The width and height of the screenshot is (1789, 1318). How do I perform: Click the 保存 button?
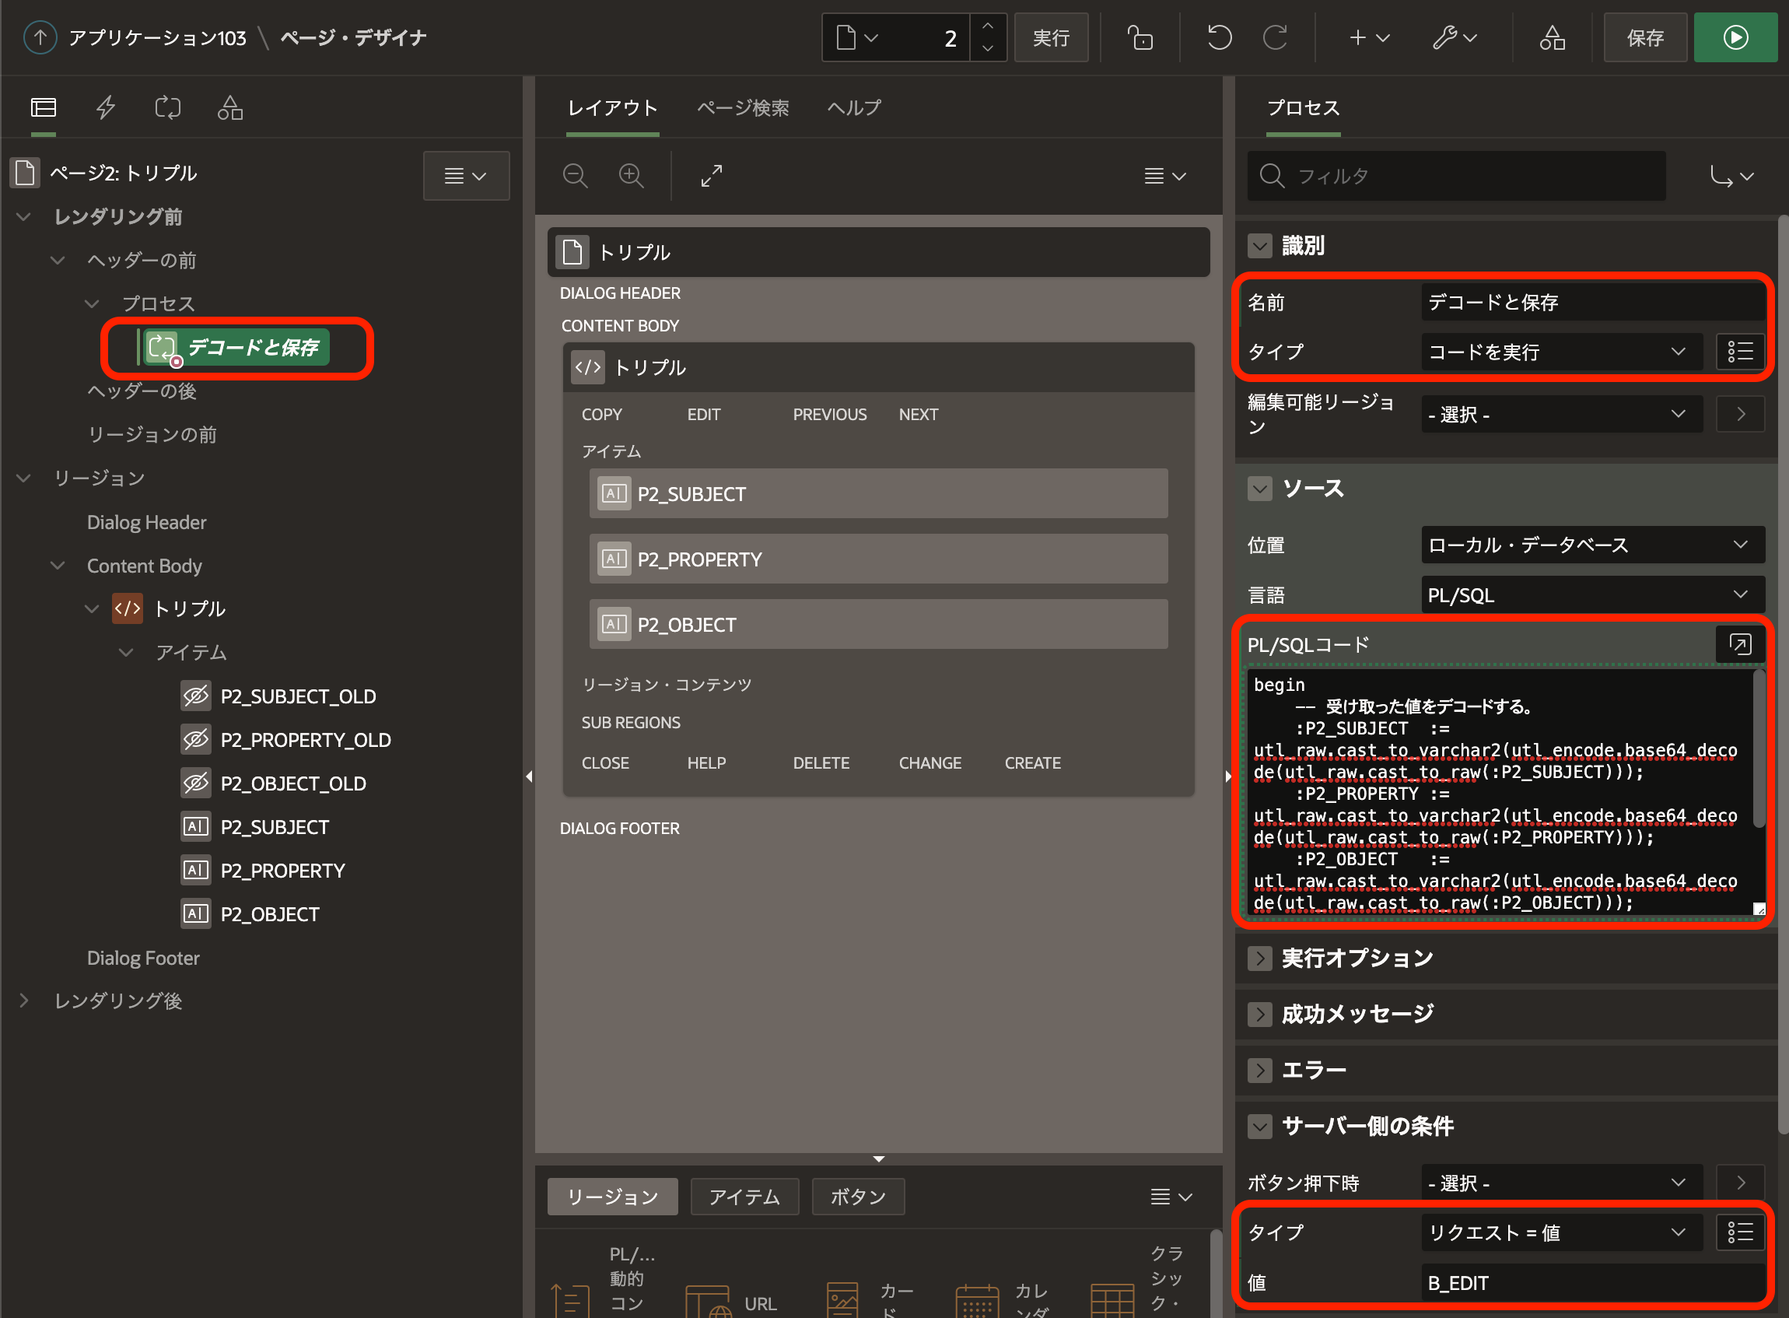1644,37
